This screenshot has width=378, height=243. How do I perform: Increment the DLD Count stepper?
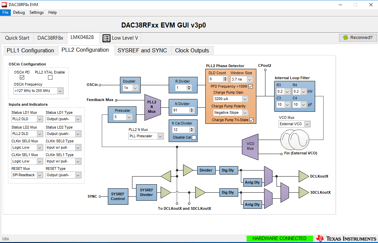(225, 78)
